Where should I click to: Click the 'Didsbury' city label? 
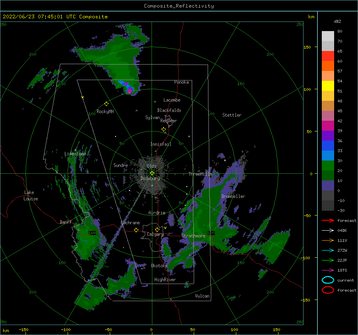point(150,178)
